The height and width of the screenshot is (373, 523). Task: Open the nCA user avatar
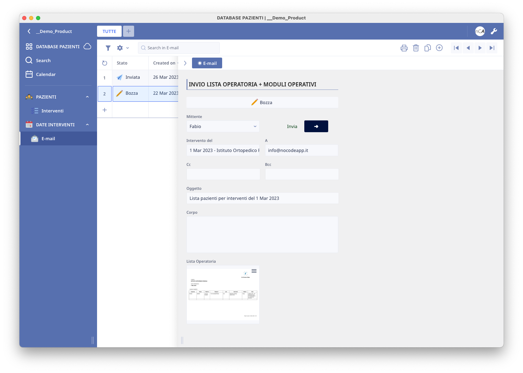pyautogui.click(x=480, y=31)
